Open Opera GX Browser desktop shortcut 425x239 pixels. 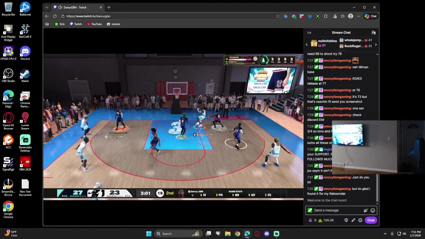pos(8,121)
